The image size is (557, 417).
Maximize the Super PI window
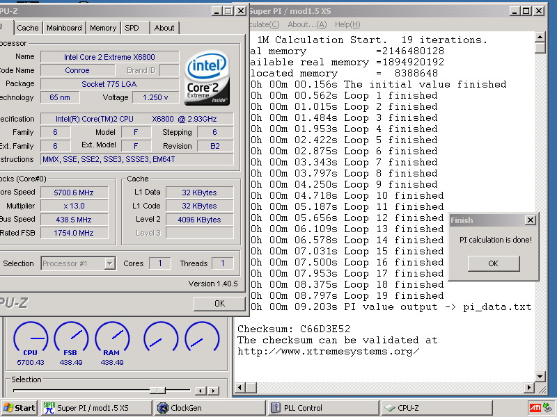point(526,11)
